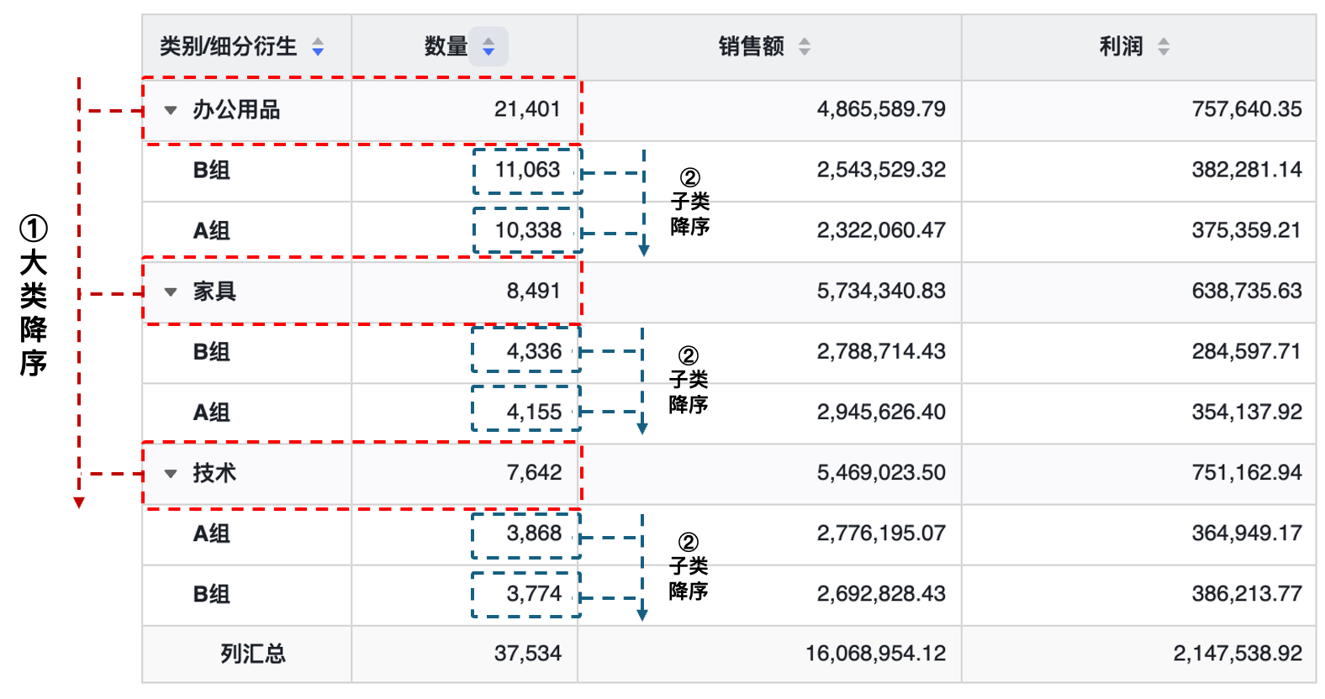1325x699 pixels.
Task: Select the B组 row under 办公用品
Action: click(211, 171)
